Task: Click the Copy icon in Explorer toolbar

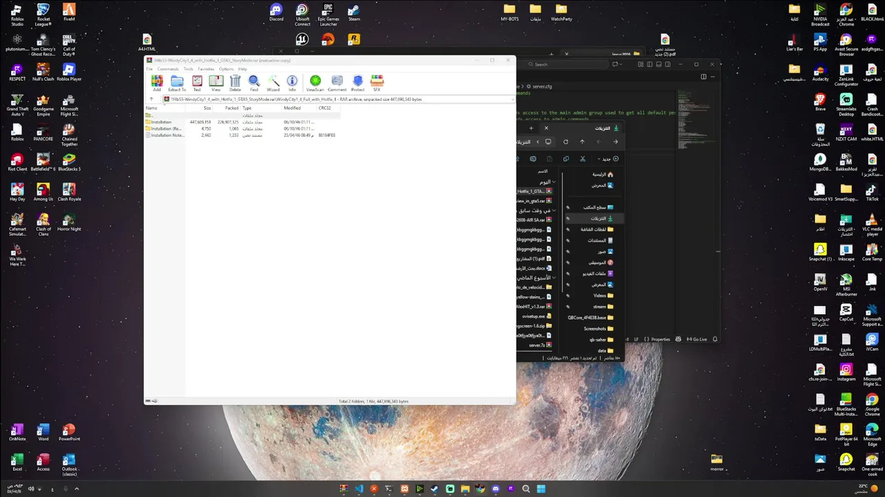Action: (x=566, y=159)
